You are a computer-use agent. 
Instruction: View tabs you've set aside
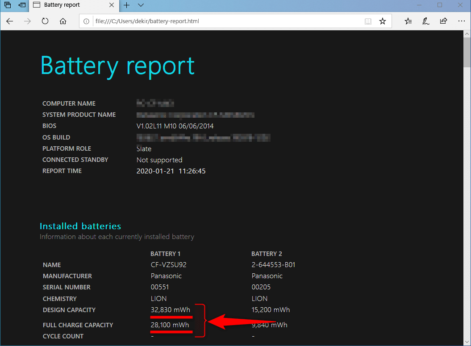click(x=8, y=5)
